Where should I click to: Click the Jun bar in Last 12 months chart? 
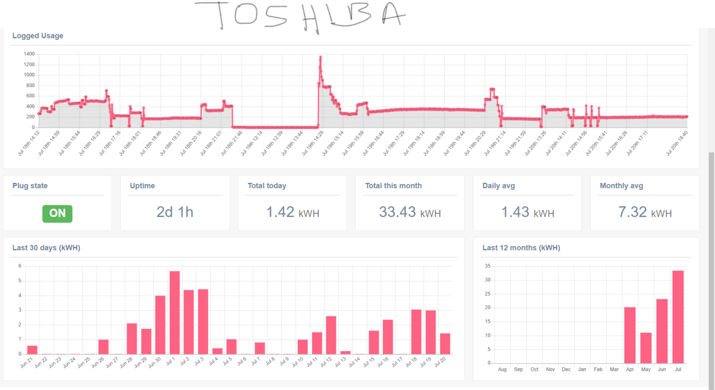click(662, 331)
